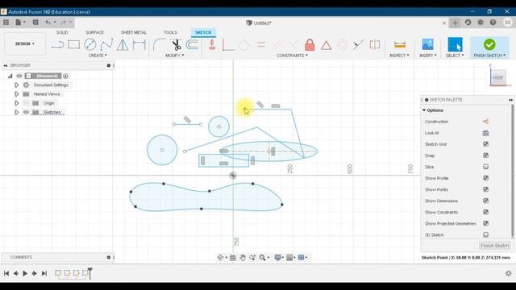Expand the Document Settings tree node
The height and width of the screenshot is (290, 516).
click(x=16, y=85)
